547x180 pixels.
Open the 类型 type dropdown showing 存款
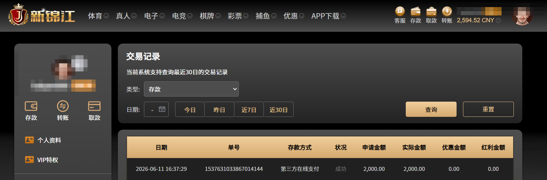tap(191, 89)
